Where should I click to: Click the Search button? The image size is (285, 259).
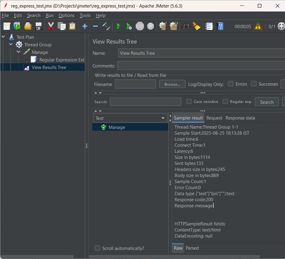coord(266,102)
